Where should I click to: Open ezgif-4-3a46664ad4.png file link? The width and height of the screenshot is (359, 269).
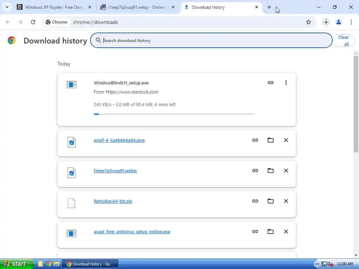coord(119,140)
